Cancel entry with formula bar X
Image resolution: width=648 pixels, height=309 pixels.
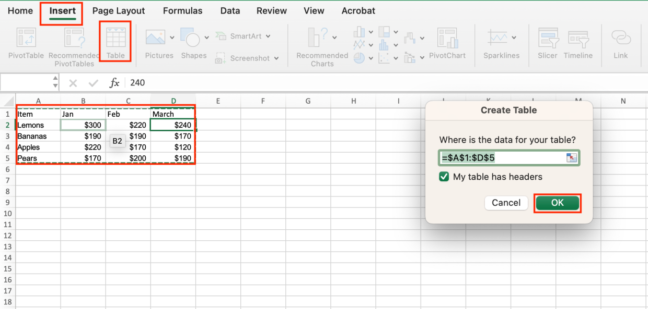73,83
